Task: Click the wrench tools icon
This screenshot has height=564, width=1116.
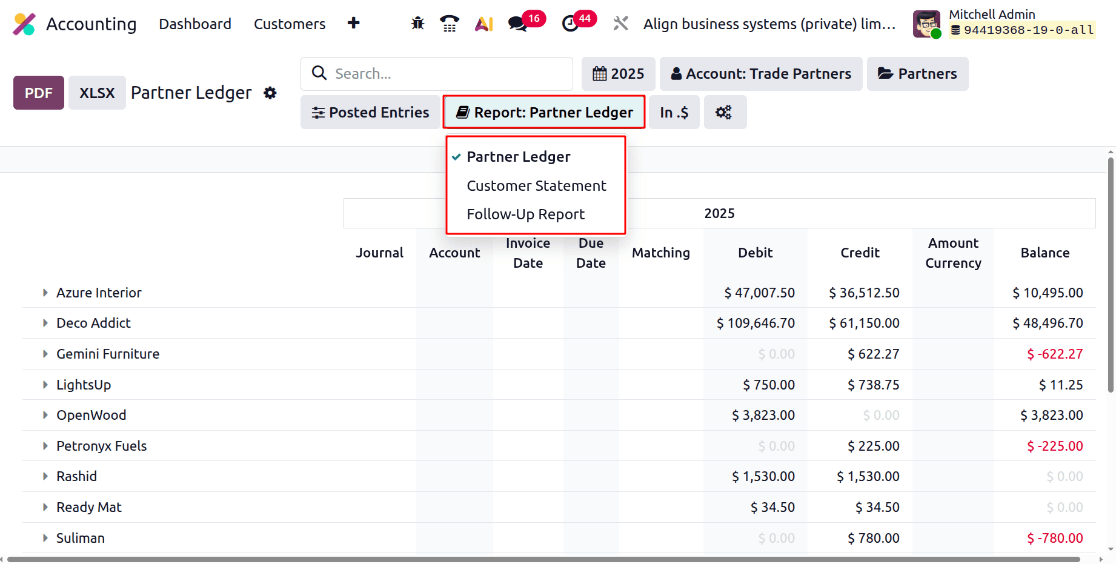Action: [620, 24]
